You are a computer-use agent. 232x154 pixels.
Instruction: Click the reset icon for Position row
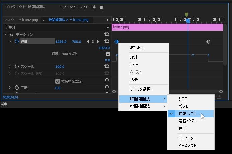107,41
